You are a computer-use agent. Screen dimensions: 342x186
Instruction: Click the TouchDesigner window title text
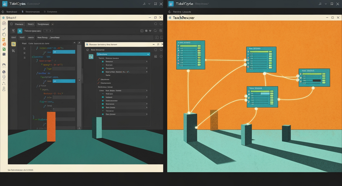click(x=184, y=18)
